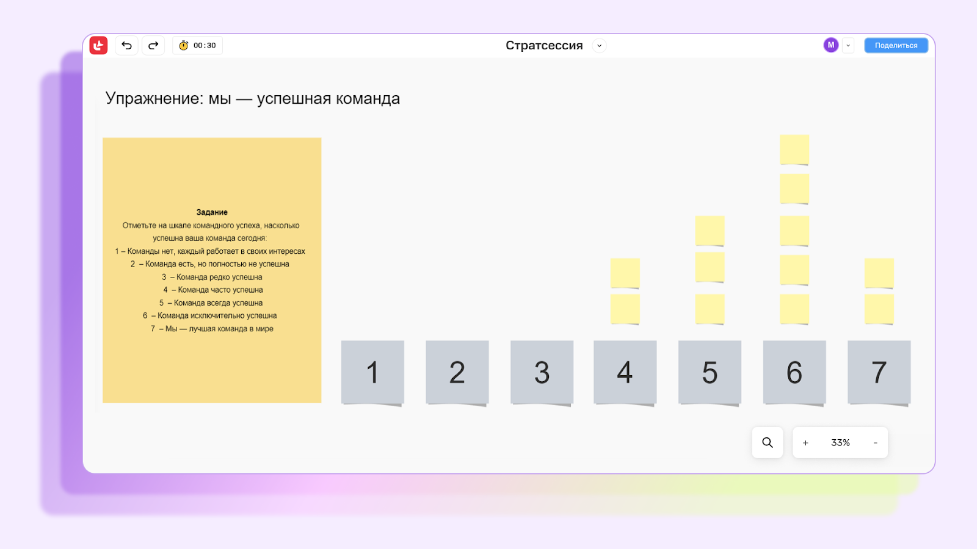Open the timer showing 00:30

[x=197, y=45]
